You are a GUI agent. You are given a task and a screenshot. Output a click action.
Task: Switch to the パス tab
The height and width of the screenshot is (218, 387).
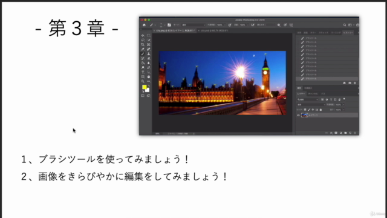pyautogui.click(x=323, y=94)
